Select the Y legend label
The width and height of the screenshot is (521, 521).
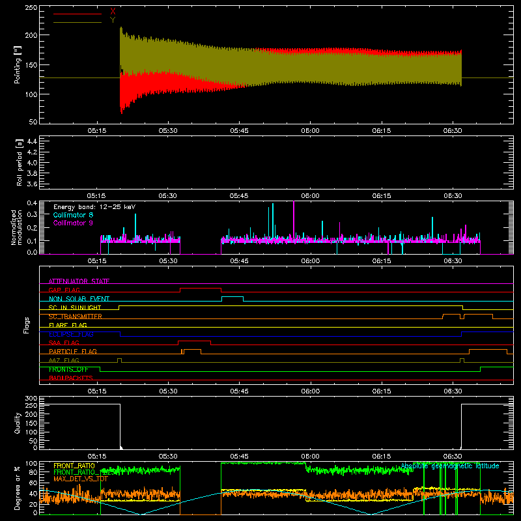113,20
